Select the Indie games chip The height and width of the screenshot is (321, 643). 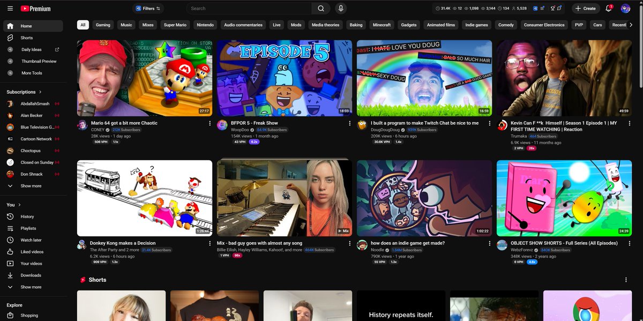(477, 25)
